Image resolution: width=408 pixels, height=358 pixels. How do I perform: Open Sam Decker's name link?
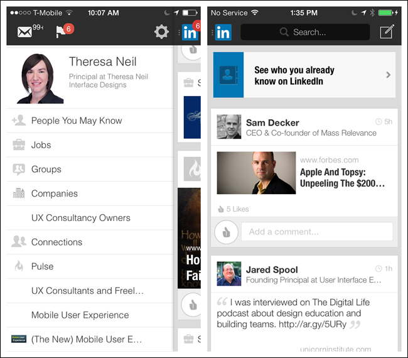pos(272,122)
